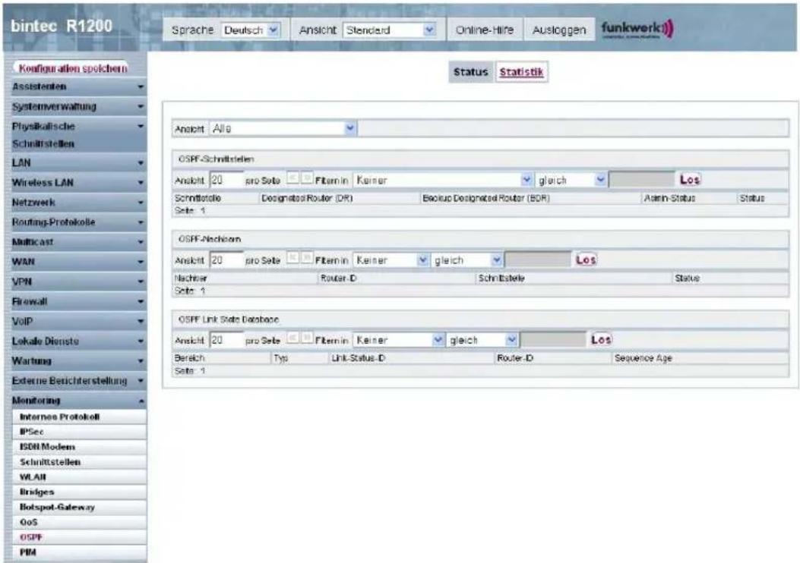Image resolution: width=800 pixels, height=563 pixels.
Task: Switch to the Status tab
Action: pos(470,72)
